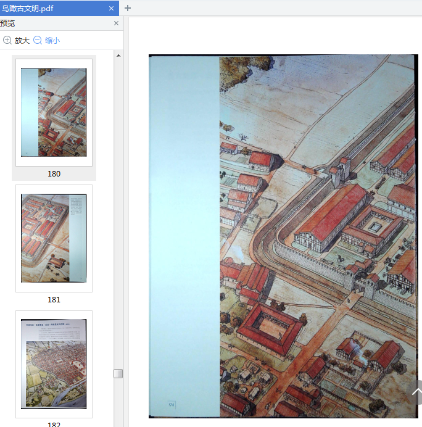Click the thumbnail panel scrollbar handle
The width and height of the screenshot is (422, 427).
tap(118, 374)
